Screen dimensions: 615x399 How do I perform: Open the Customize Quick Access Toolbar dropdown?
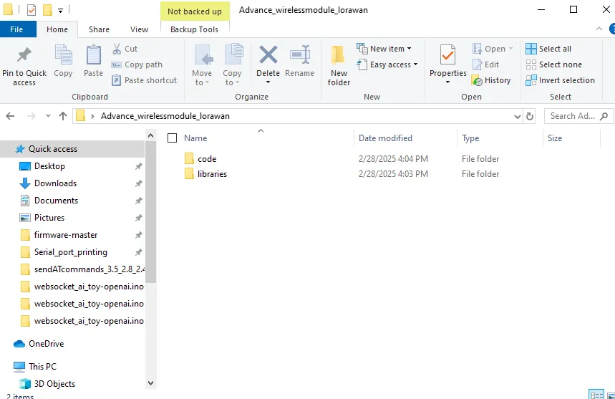click(x=60, y=11)
